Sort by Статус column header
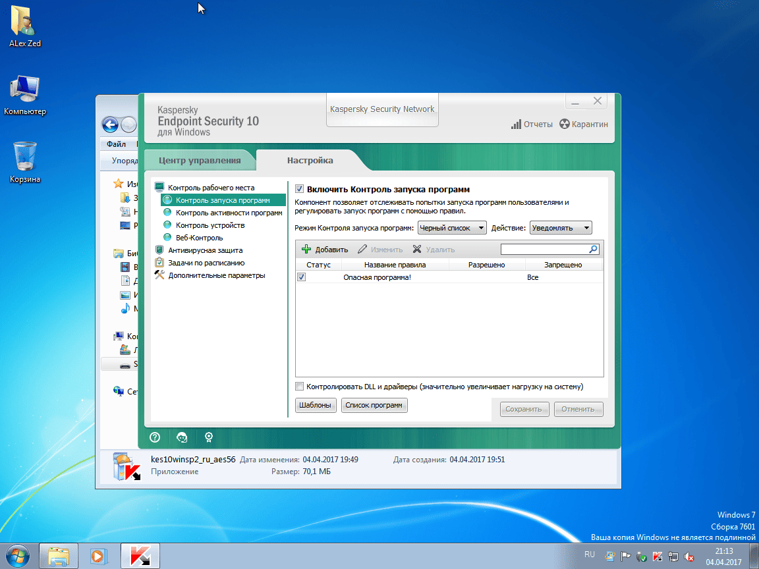 pos(318,265)
